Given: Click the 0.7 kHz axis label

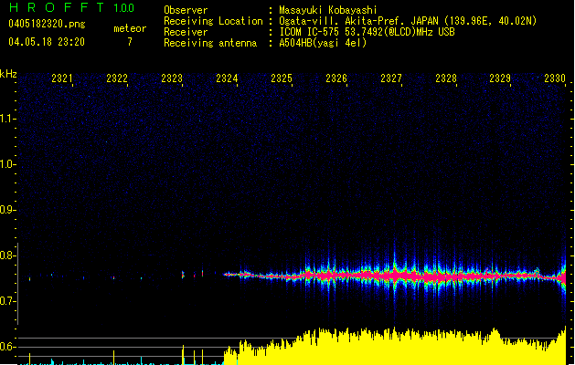Looking at the screenshot, I should pos(7,301).
